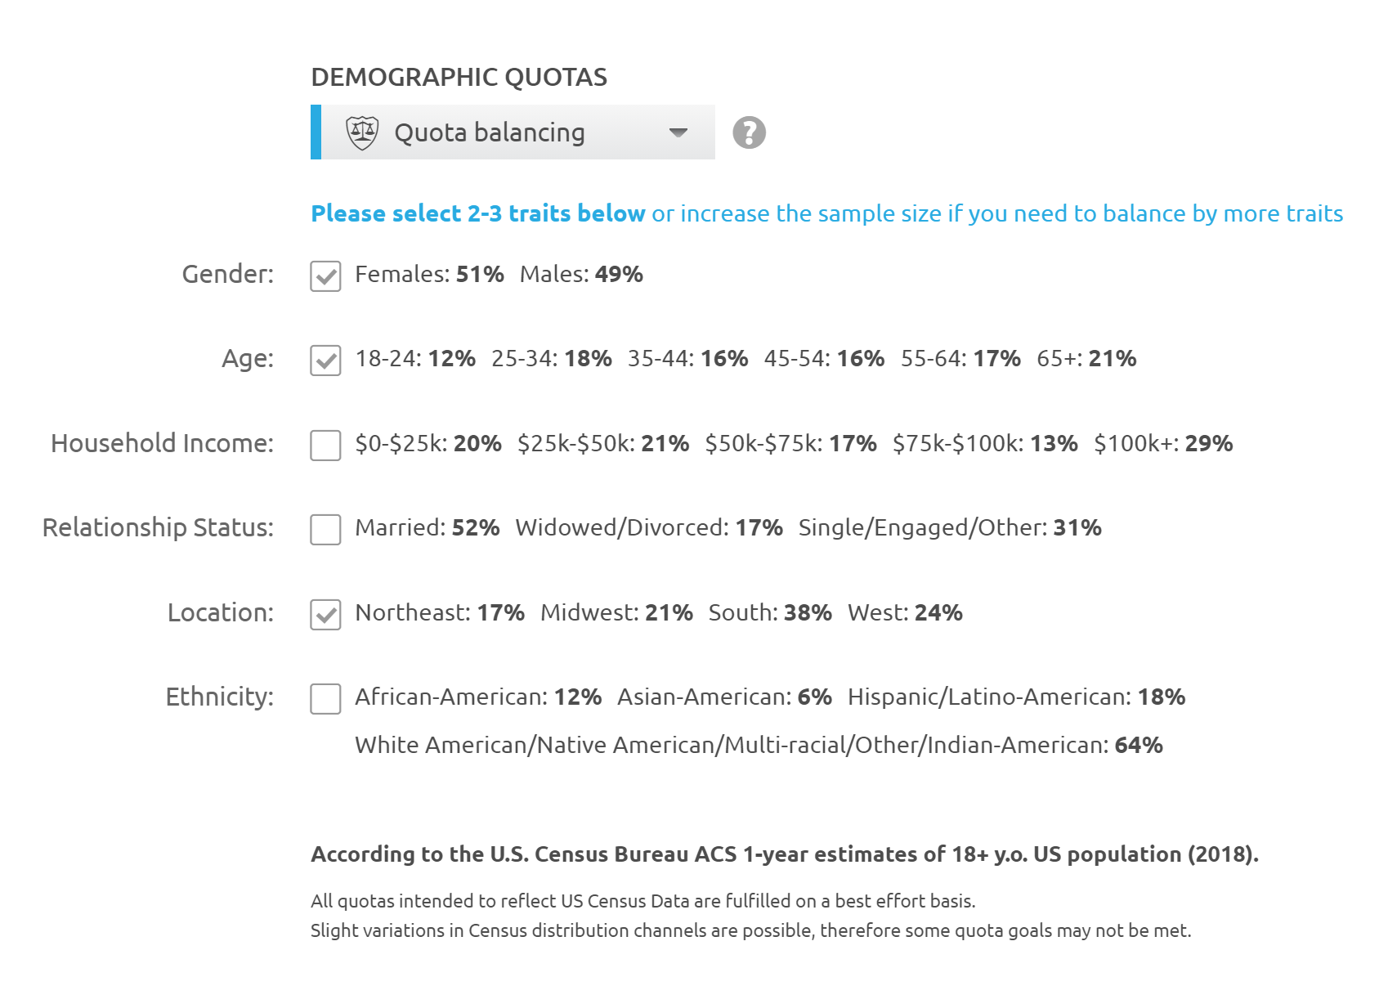Disable the Age quota checkbox

pyautogui.click(x=325, y=361)
